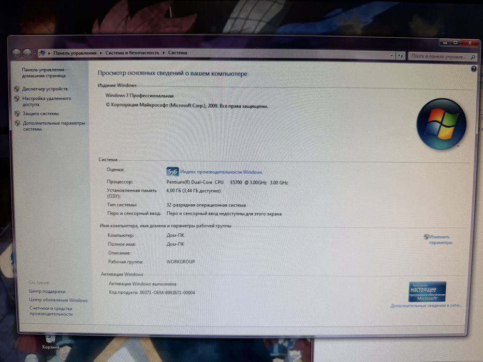Click shield icon beside 'Настройка удаленного доступа'
Screen dimensions: 483x362
(x=17, y=99)
